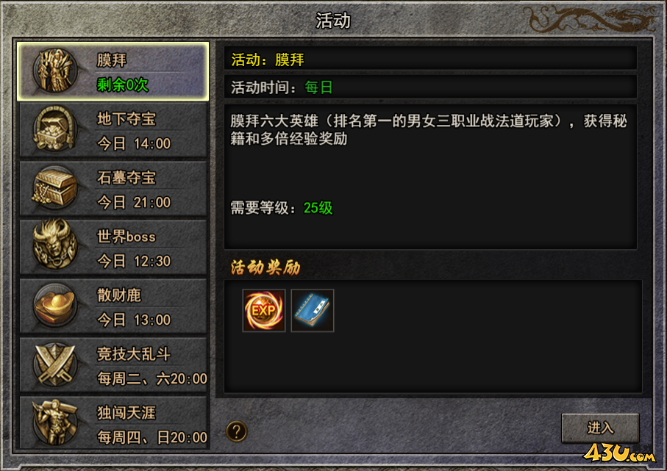Click the treasure chest icon for 地下夺宝
The width and height of the screenshot is (667, 471).
(x=55, y=129)
